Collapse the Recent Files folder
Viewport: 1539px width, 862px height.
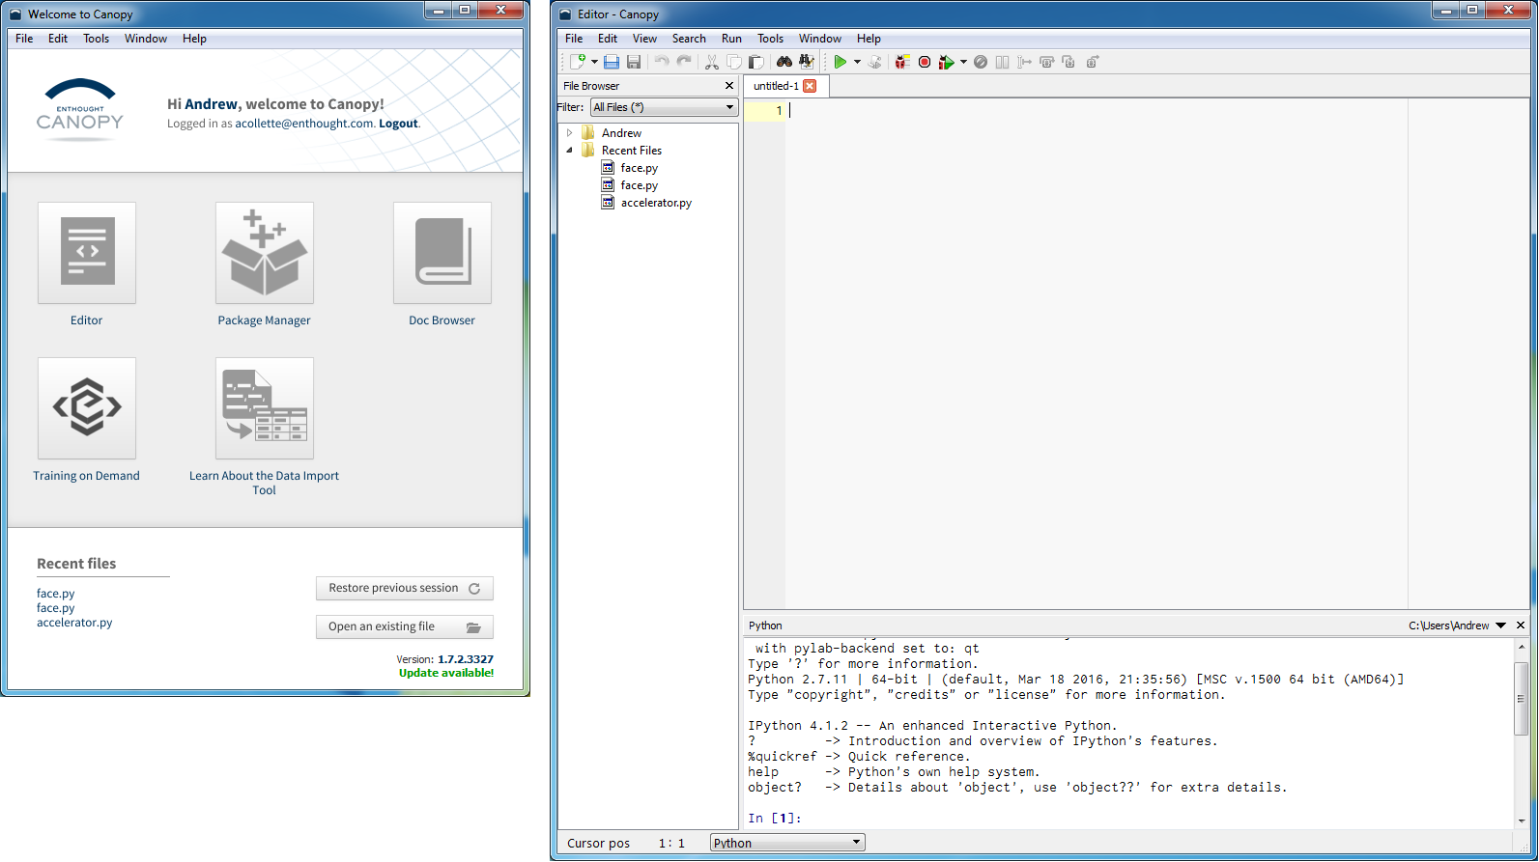point(569,151)
